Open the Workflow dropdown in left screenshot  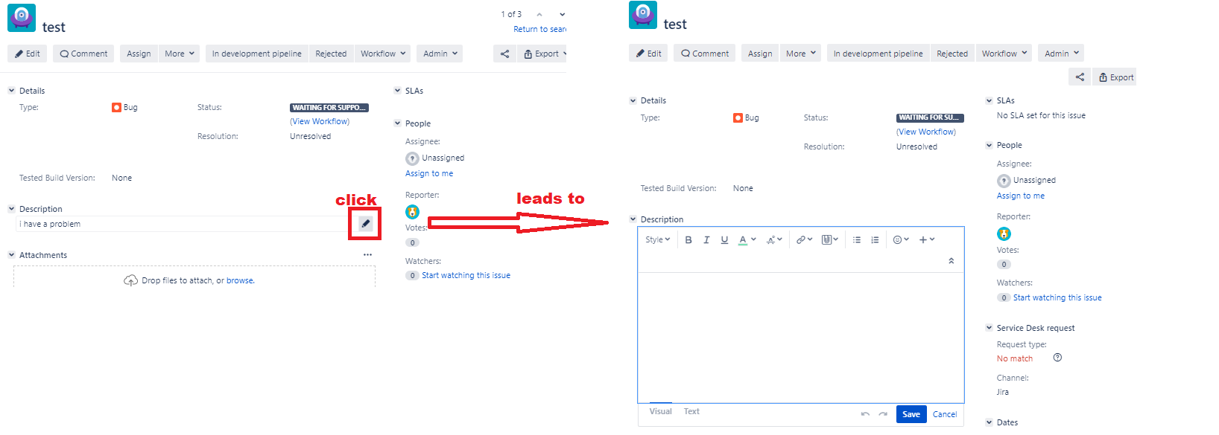tap(383, 54)
